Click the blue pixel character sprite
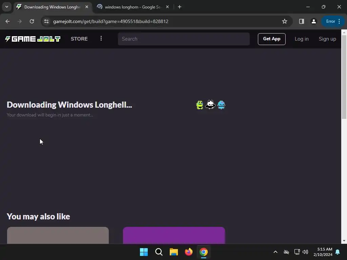Screen dimensions: 347x260 coord(221,105)
